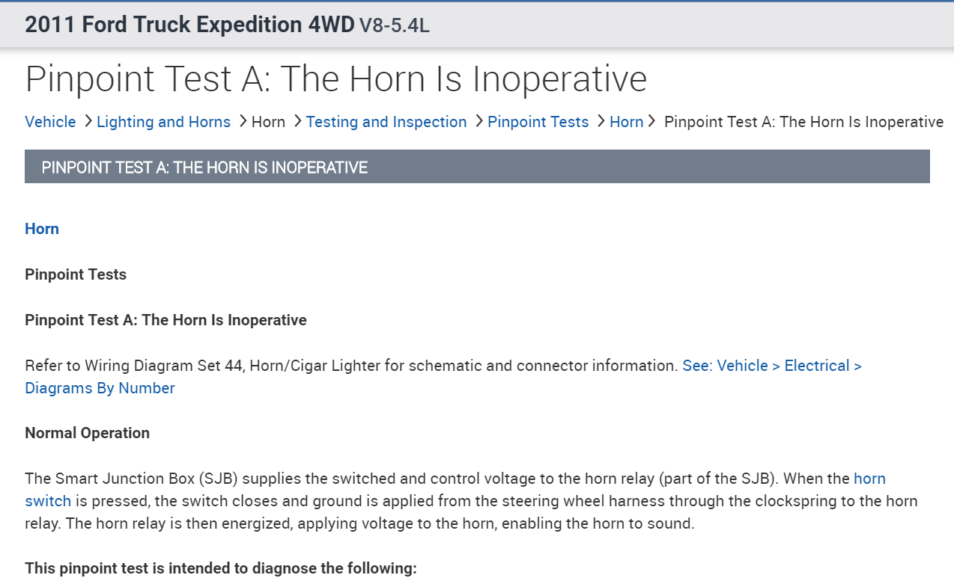The height and width of the screenshot is (587, 954).
Task: Go to Testing and Inspection breadcrumb
Action: pos(386,122)
